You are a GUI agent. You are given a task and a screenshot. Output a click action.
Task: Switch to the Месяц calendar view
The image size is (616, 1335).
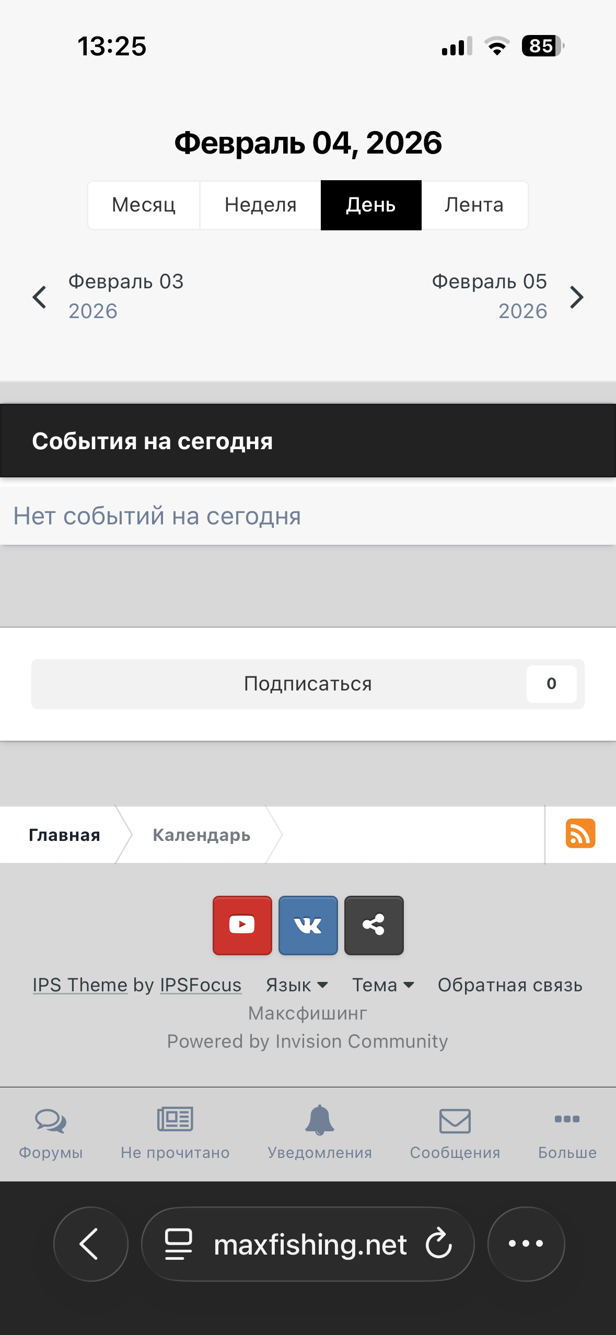click(144, 205)
